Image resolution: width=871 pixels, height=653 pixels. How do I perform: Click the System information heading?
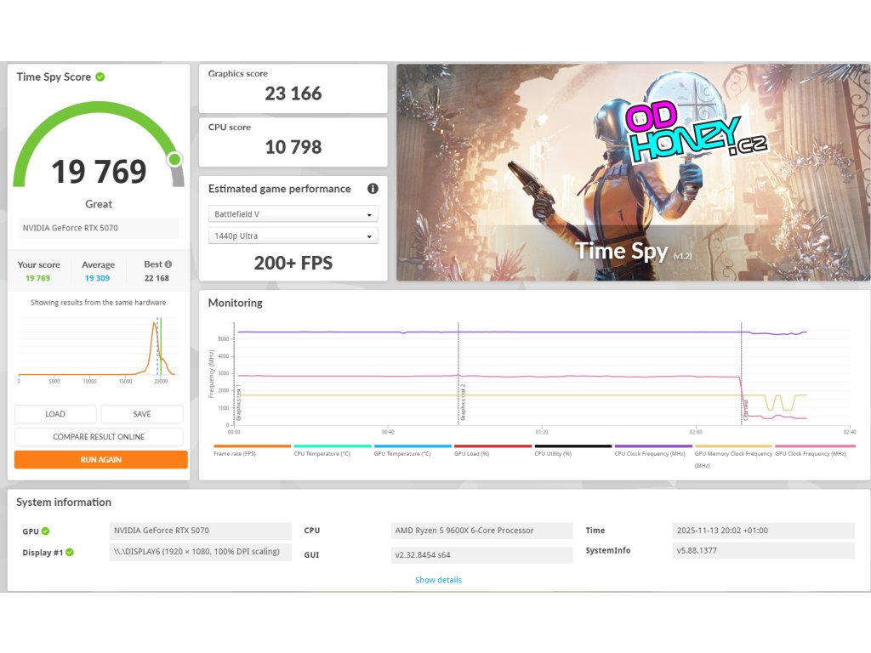click(x=64, y=502)
